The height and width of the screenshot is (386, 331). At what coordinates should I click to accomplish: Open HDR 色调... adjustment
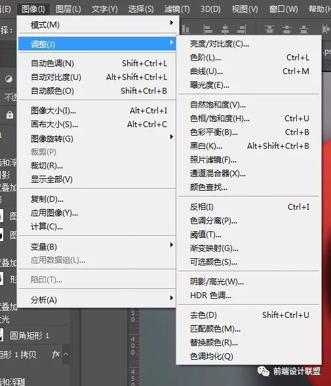point(249,295)
